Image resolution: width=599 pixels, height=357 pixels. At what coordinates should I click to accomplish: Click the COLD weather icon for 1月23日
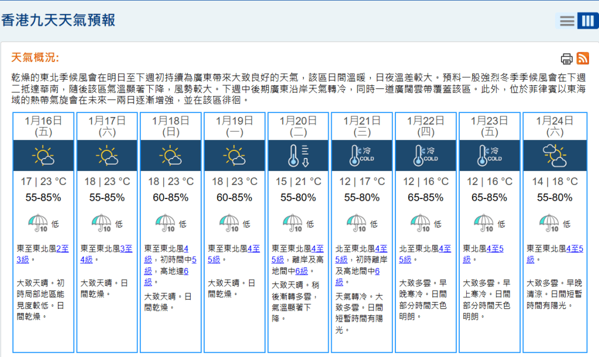[489, 156]
